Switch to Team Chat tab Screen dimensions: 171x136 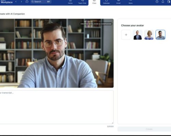[82, 2]
